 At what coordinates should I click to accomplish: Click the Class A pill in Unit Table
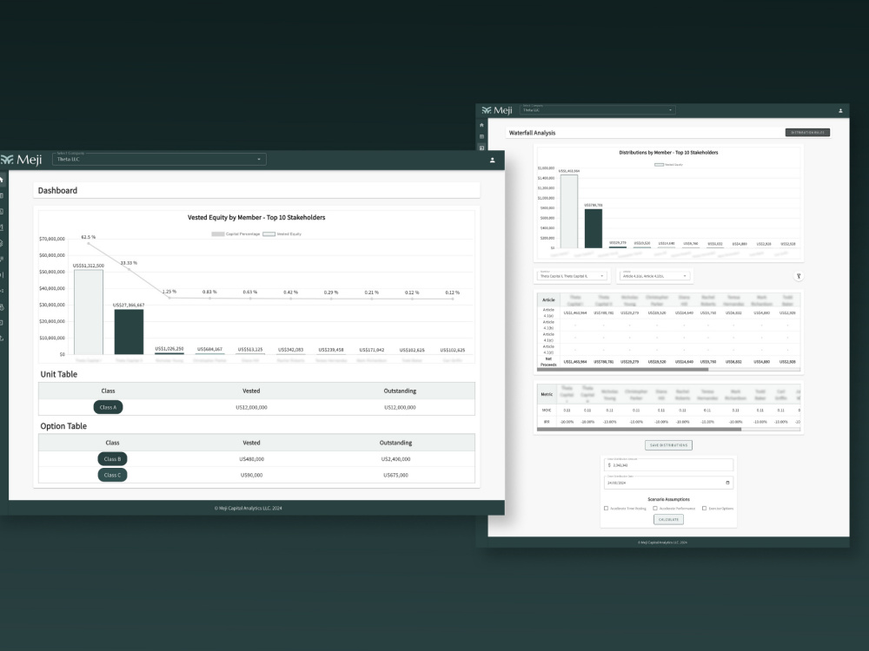pos(108,407)
